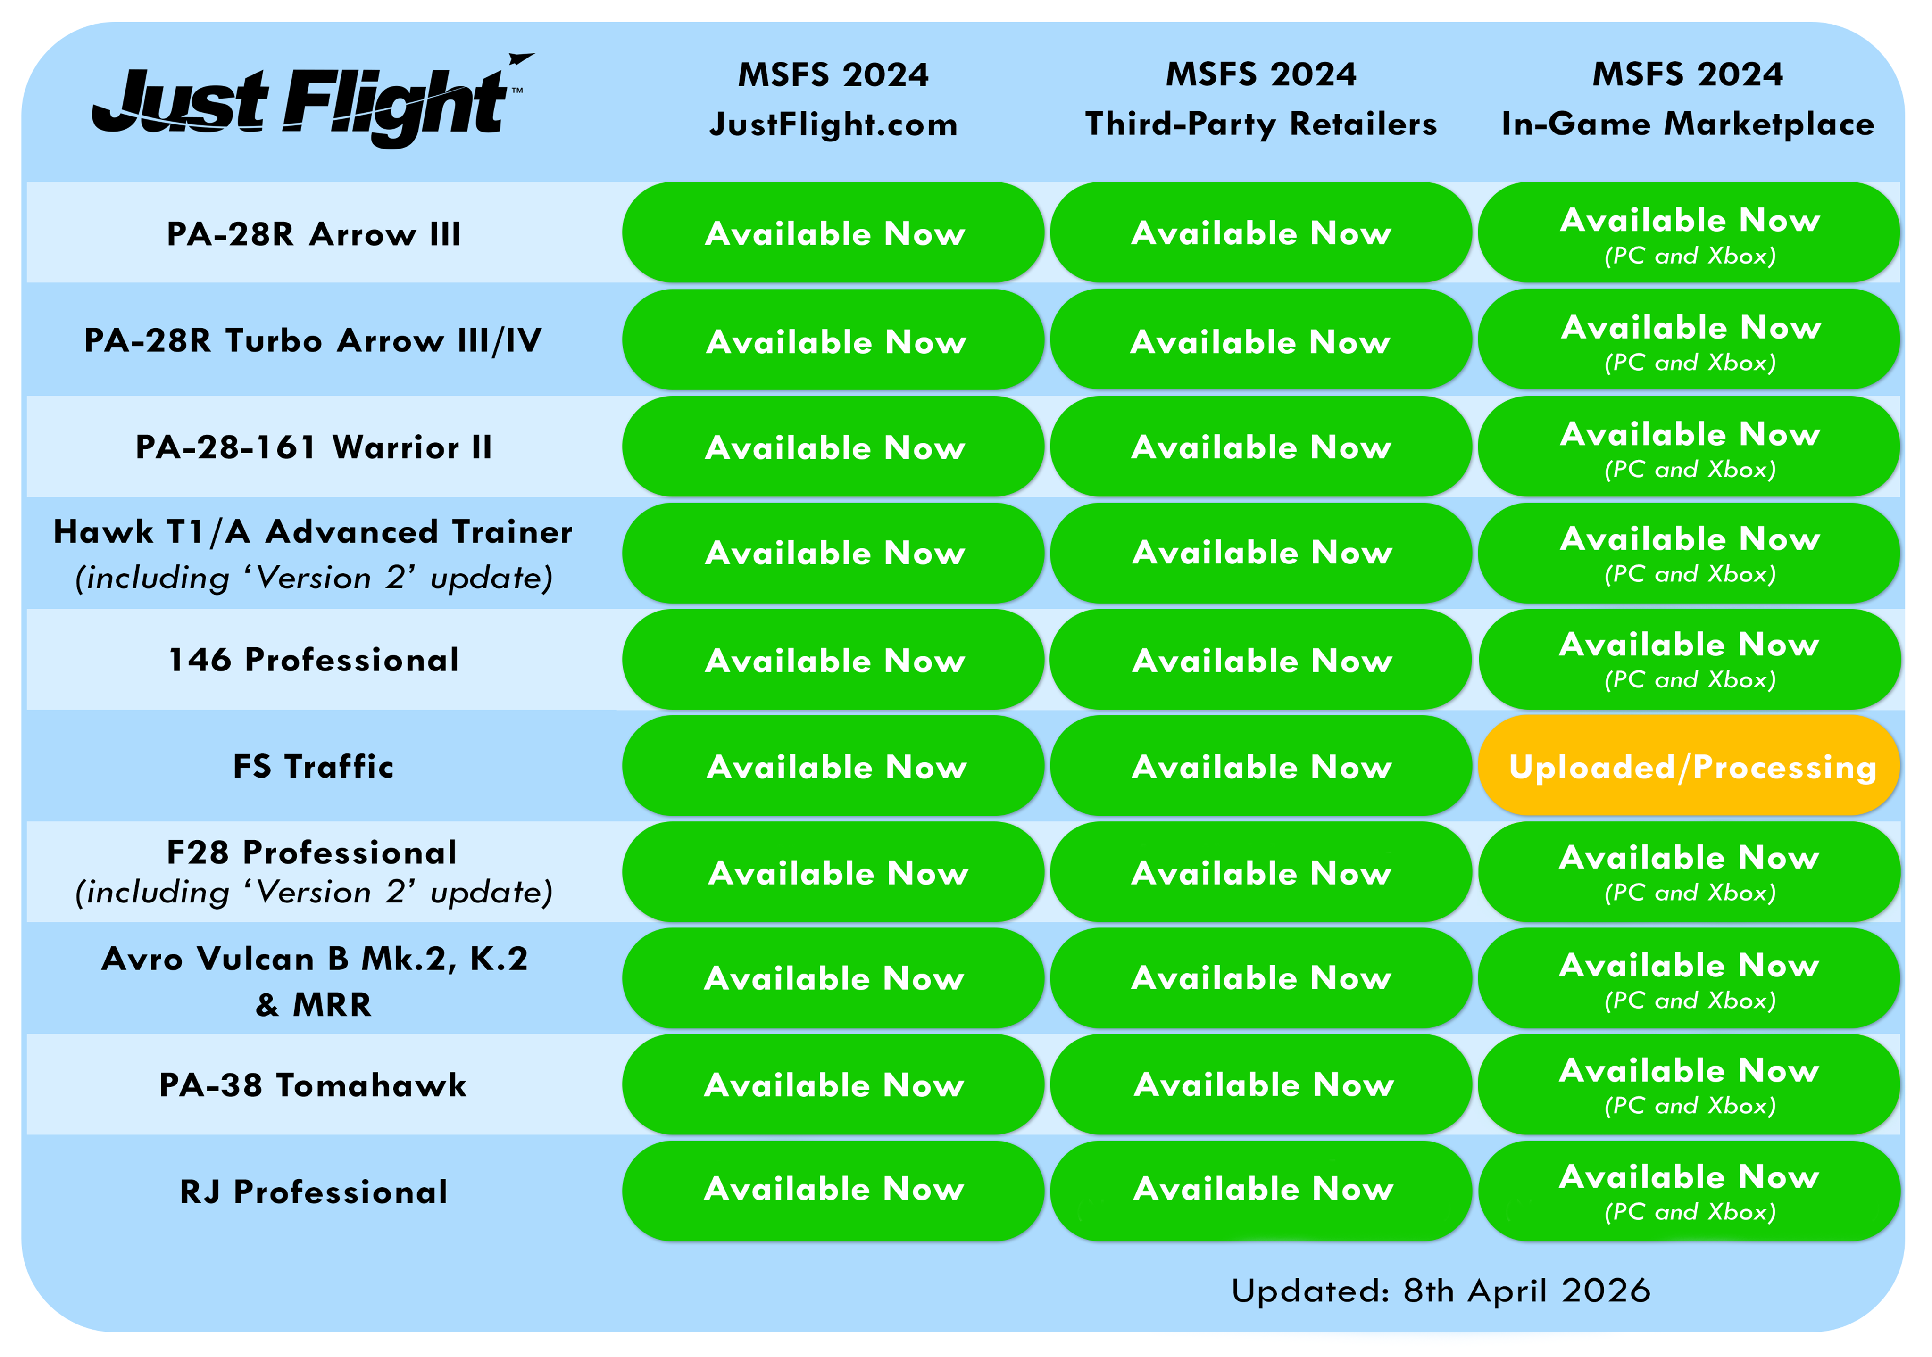The image size is (1932, 1357).
Task: Select the Third-Party Retailers column header
Action: (x=1260, y=99)
